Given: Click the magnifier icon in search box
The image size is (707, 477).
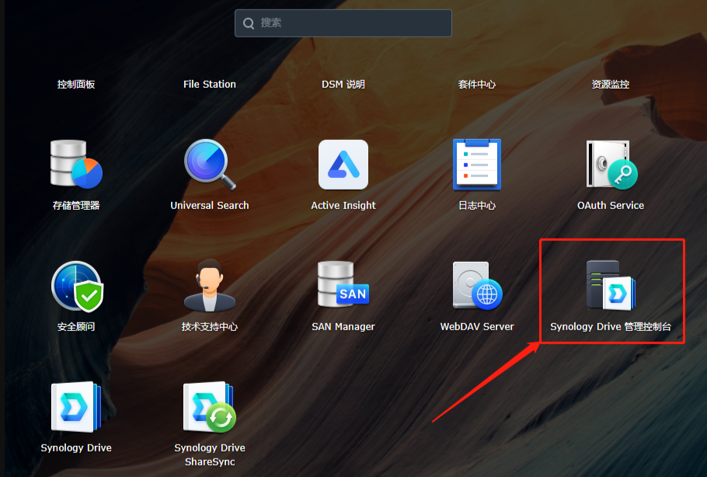Looking at the screenshot, I should 249,23.
